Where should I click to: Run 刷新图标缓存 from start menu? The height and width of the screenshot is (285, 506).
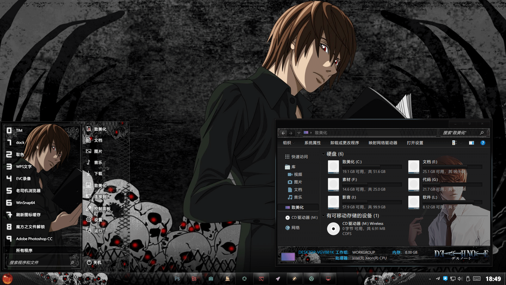coord(42,215)
